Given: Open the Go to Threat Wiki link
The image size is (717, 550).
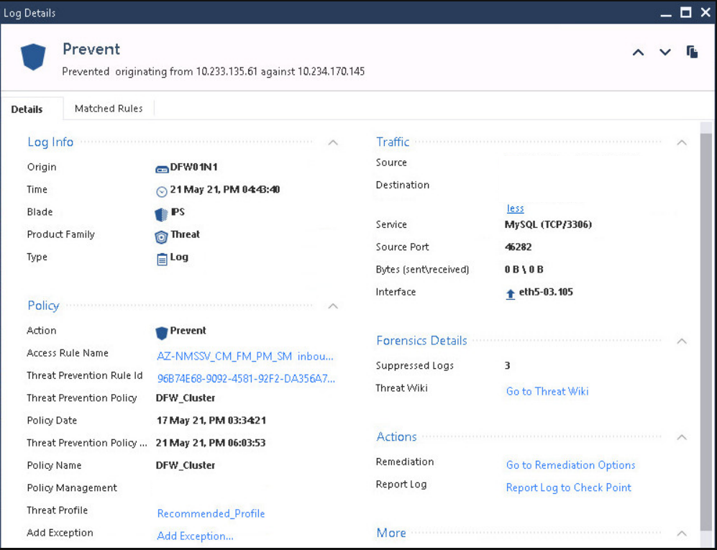Looking at the screenshot, I should click(x=547, y=391).
